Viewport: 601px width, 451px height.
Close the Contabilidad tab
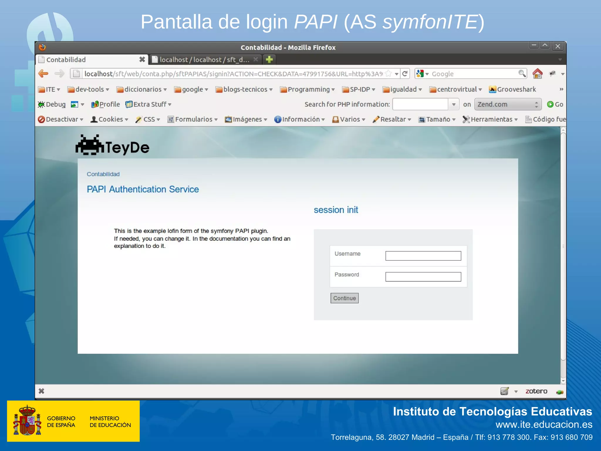click(x=142, y=60)
